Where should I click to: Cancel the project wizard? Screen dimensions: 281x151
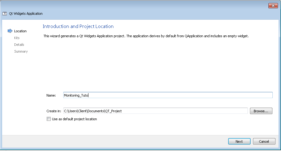pos(264,141)
